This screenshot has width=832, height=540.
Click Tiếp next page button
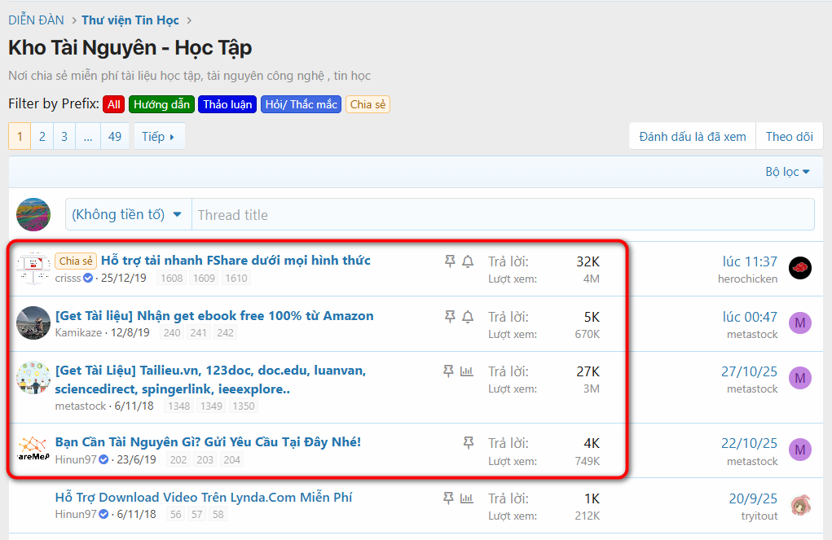159,136
